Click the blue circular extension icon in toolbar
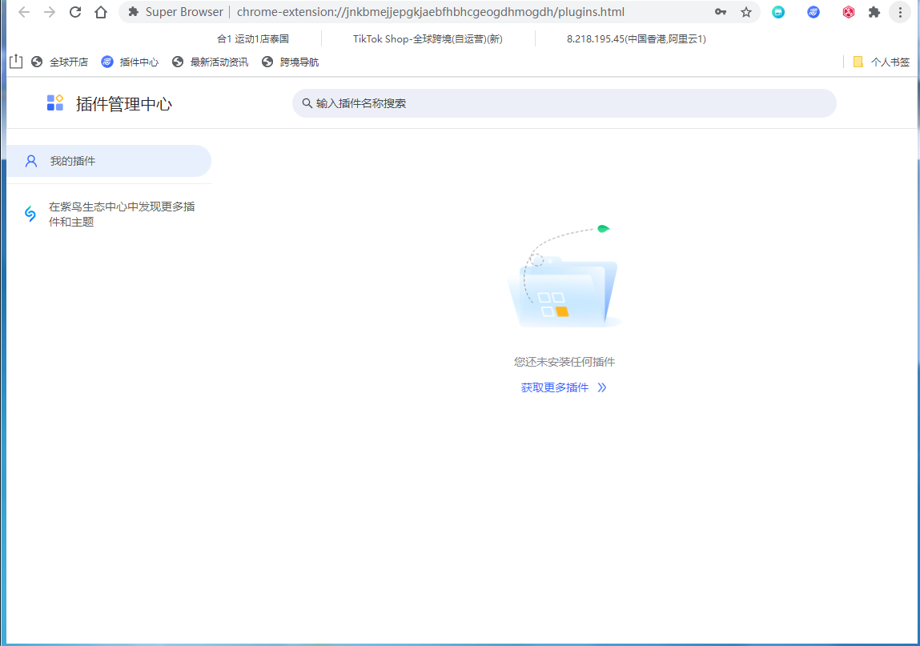This screenshot has height=646, width=920. [814, 12]
